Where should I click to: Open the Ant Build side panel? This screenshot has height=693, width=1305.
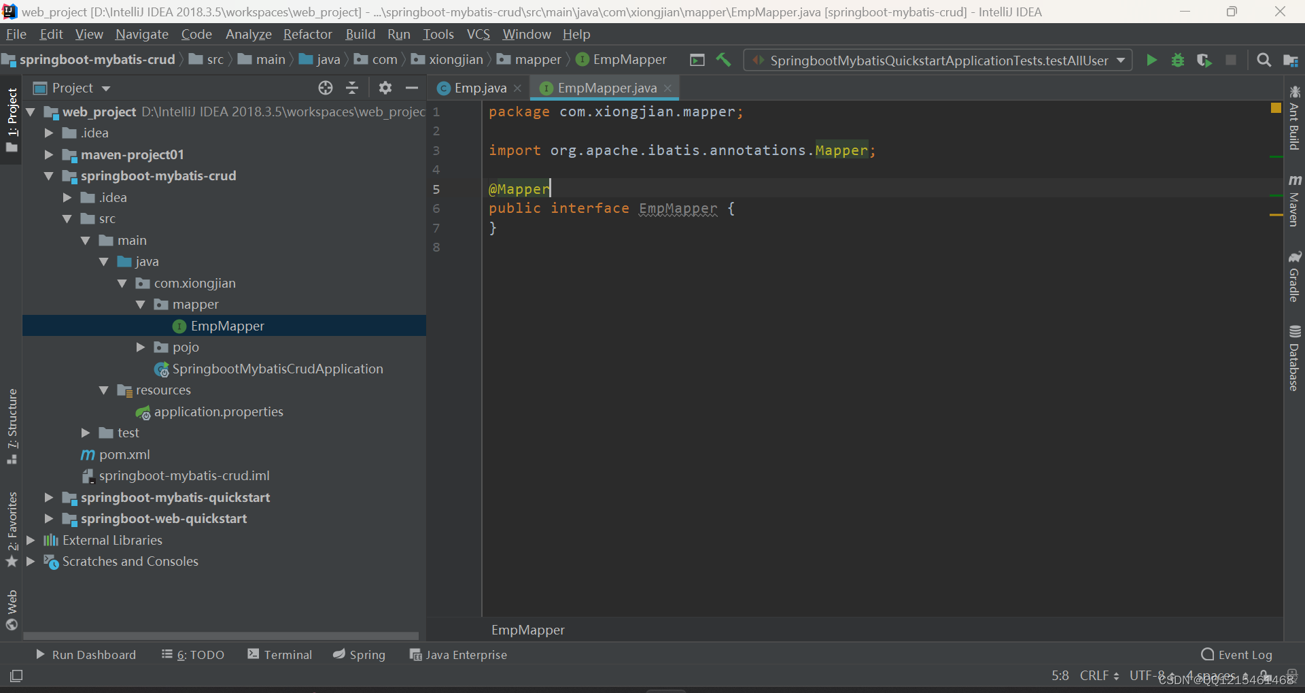pyautogui.click(x=1294, y=117)
